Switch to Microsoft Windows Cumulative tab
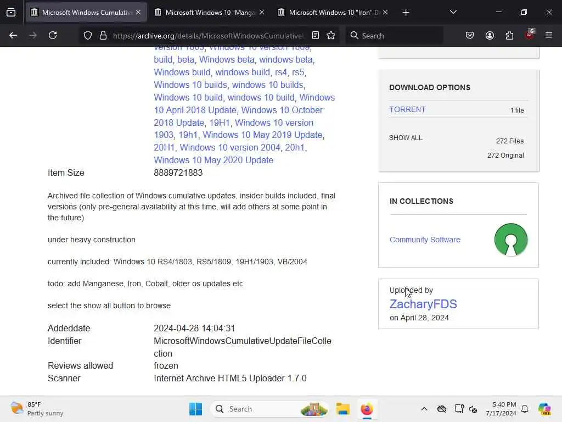 (86, 12)
